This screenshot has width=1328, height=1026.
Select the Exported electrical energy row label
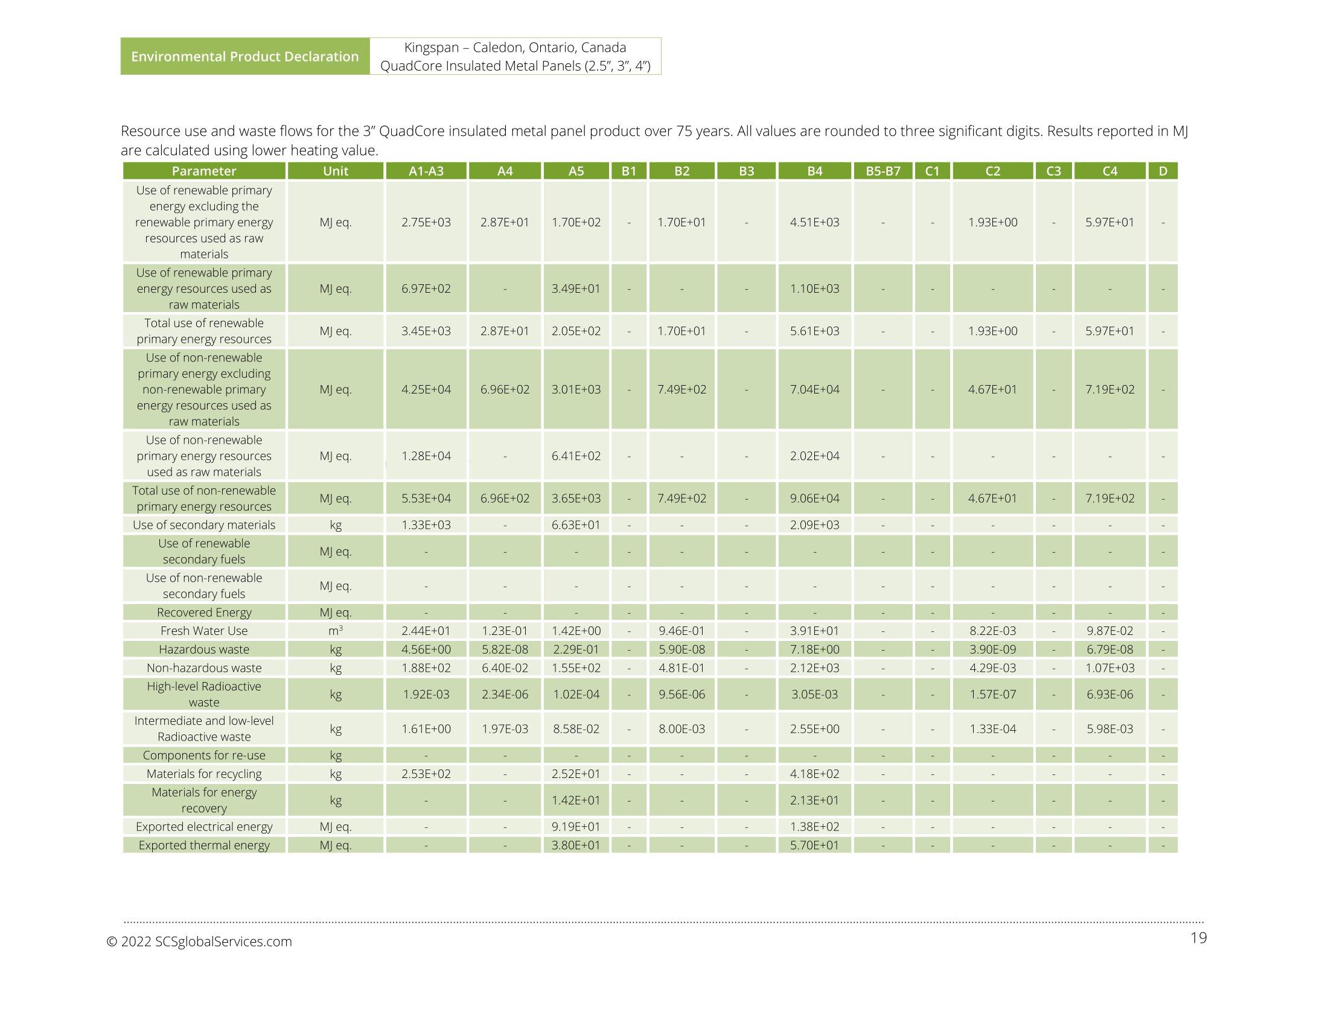pyautogui.click(x=203, y=827)
